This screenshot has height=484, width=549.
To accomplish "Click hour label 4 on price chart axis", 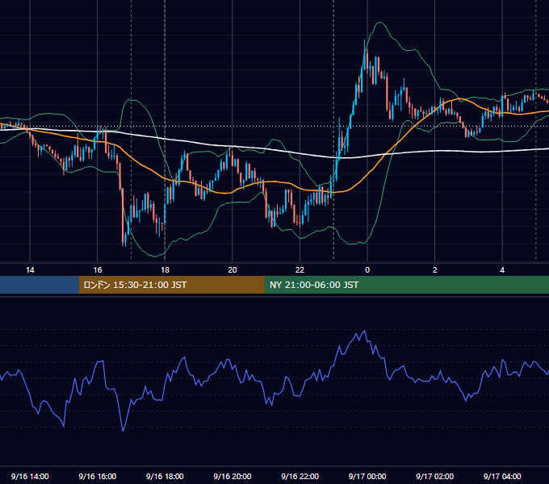I will (502, 270).
